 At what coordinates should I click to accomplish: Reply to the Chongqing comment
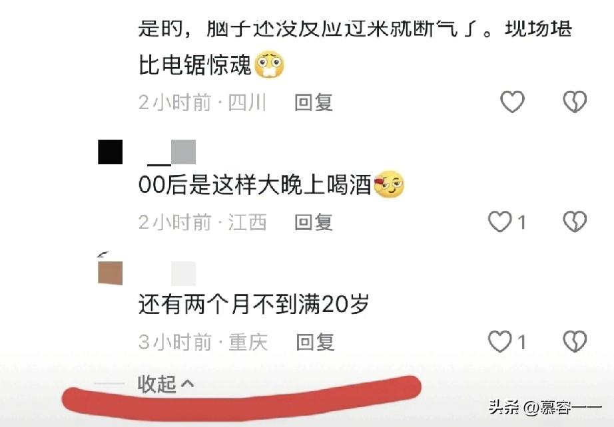click(315, 342)
